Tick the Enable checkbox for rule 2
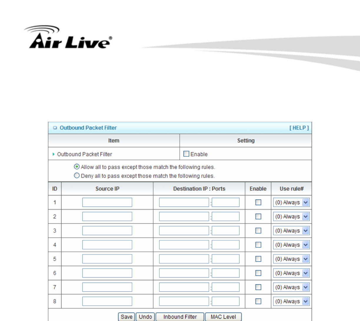360x321 pixels. click(258, 216)
